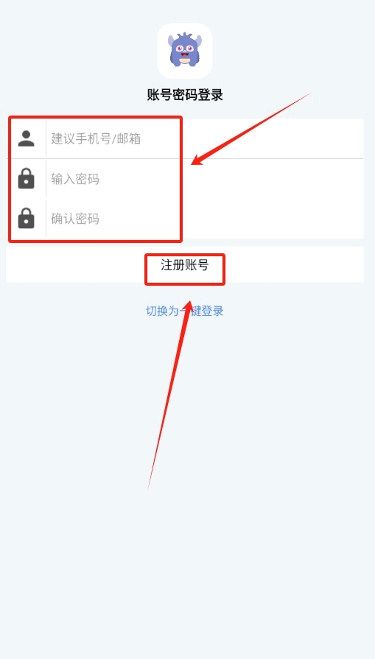Tap the 注册账号 register button
This screenshot has width=375, height=659.
(185, 265)
